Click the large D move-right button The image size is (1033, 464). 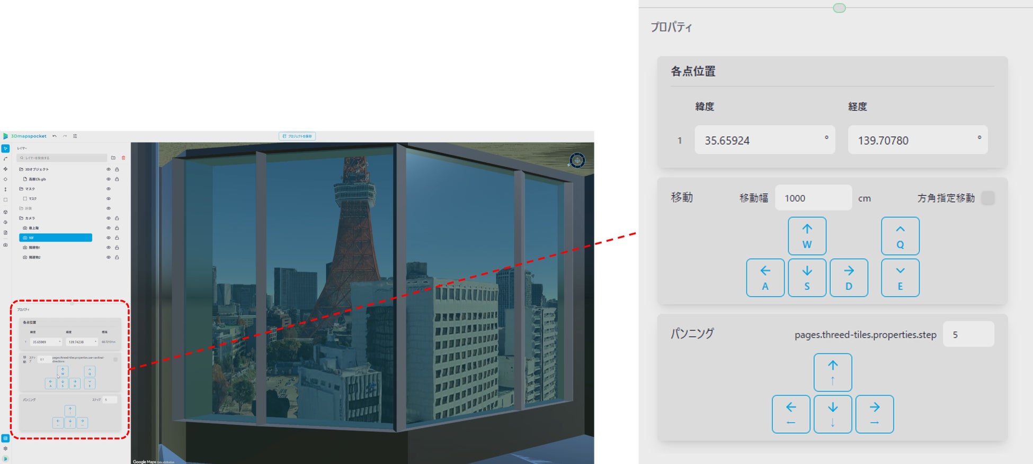click(849, 278)
